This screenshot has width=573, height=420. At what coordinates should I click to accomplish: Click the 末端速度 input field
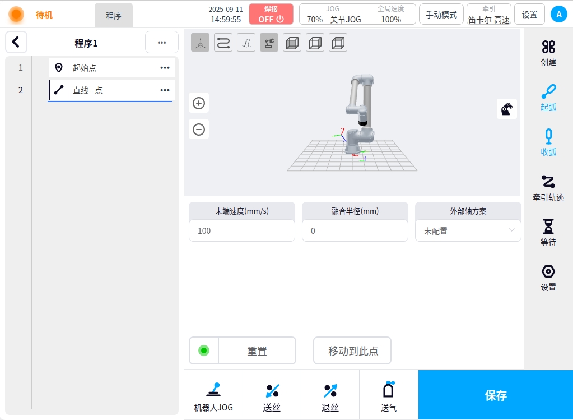point(241,230)
